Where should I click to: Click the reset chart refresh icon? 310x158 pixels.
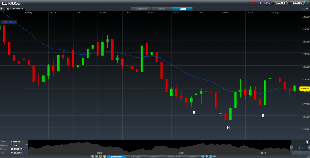pyautogui.click(x=100, y=156)
